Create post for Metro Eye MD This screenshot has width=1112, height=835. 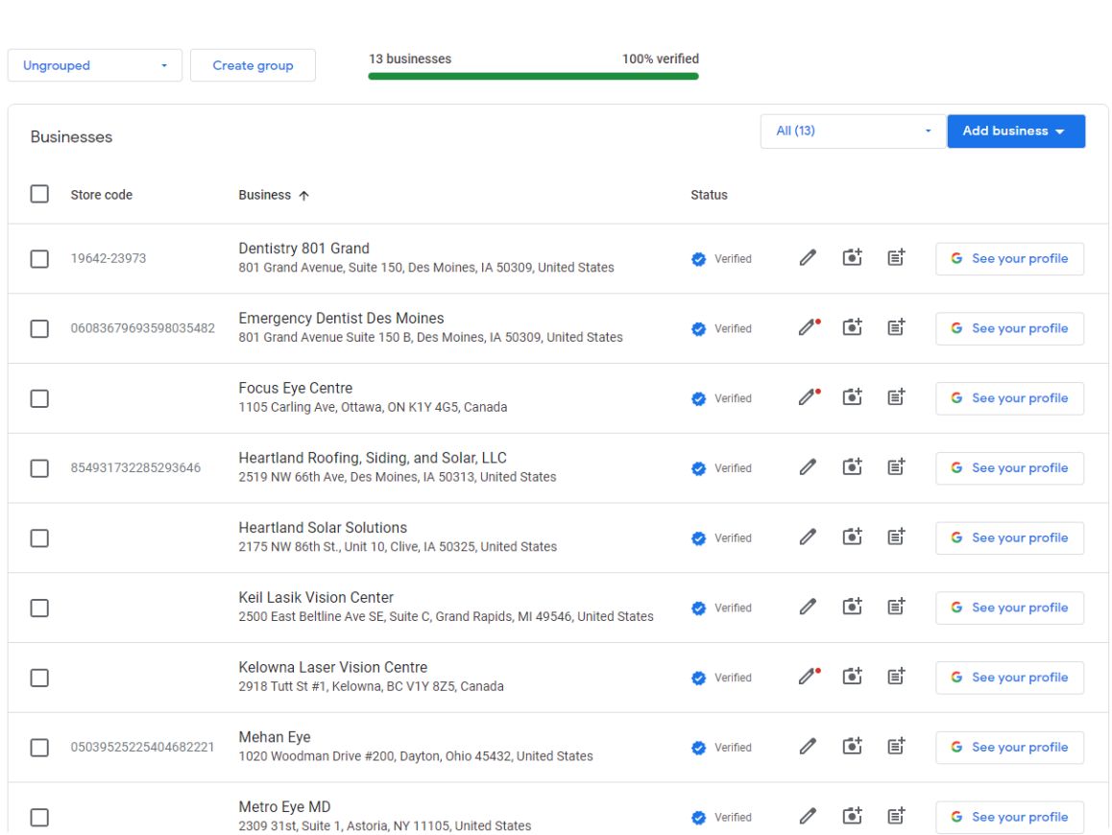click(896, 815)
